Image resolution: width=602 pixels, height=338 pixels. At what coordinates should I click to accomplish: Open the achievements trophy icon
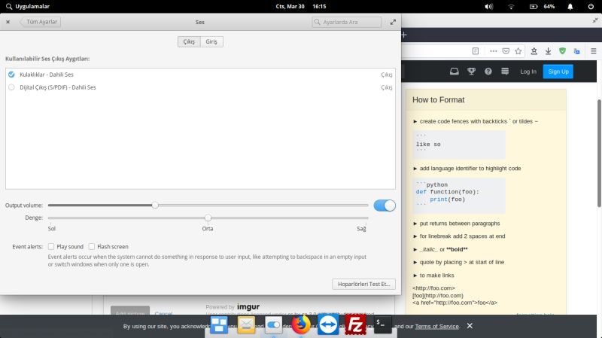472,72
